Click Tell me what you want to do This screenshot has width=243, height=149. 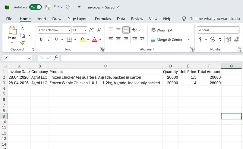pos(215,19)
